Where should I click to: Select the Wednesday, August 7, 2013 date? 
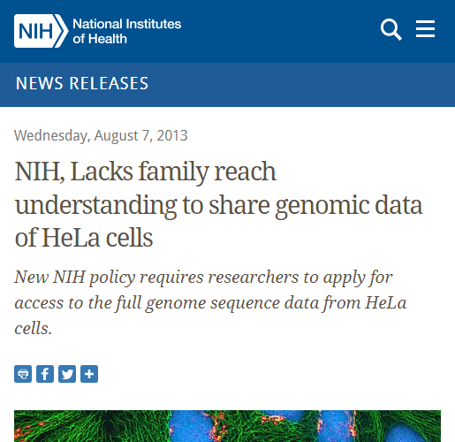coord(101,136)
